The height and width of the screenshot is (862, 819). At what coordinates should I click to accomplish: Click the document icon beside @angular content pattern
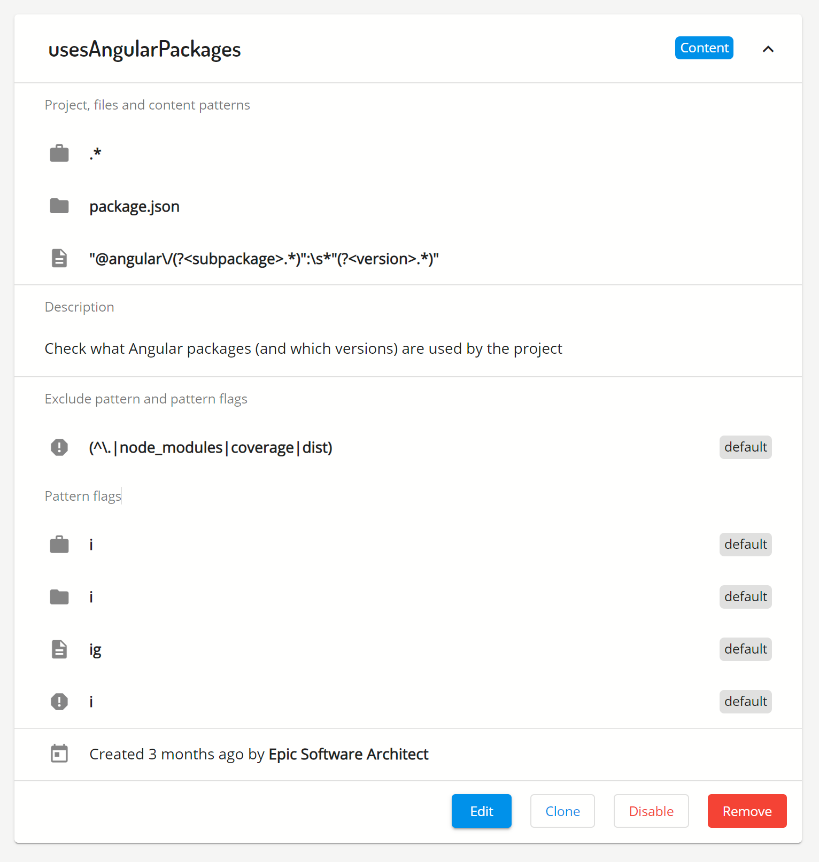tap(59, 258)
